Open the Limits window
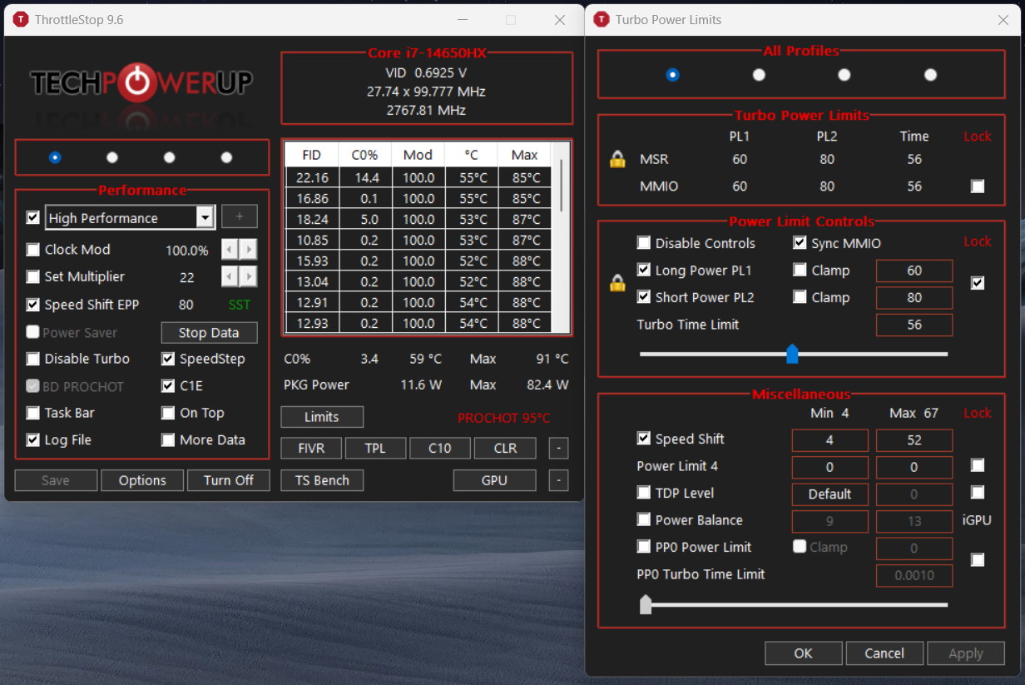Screen dimensions: 1025x685 point(322,417)
